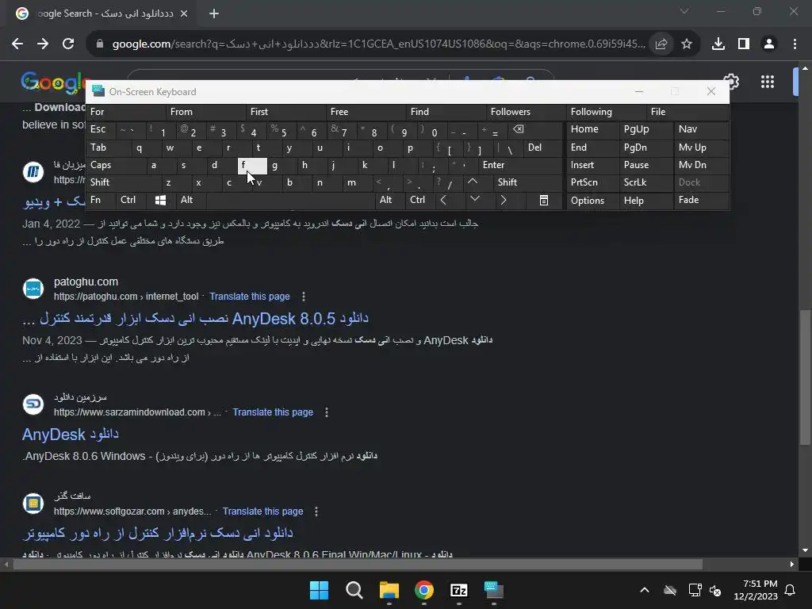Viewport: 812px width, 609px height.
Task: Open the tab search chevron in title bar
Action: [x=684, y=11]
